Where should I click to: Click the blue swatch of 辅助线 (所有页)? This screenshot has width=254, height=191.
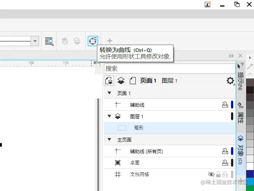pos(232,151)
